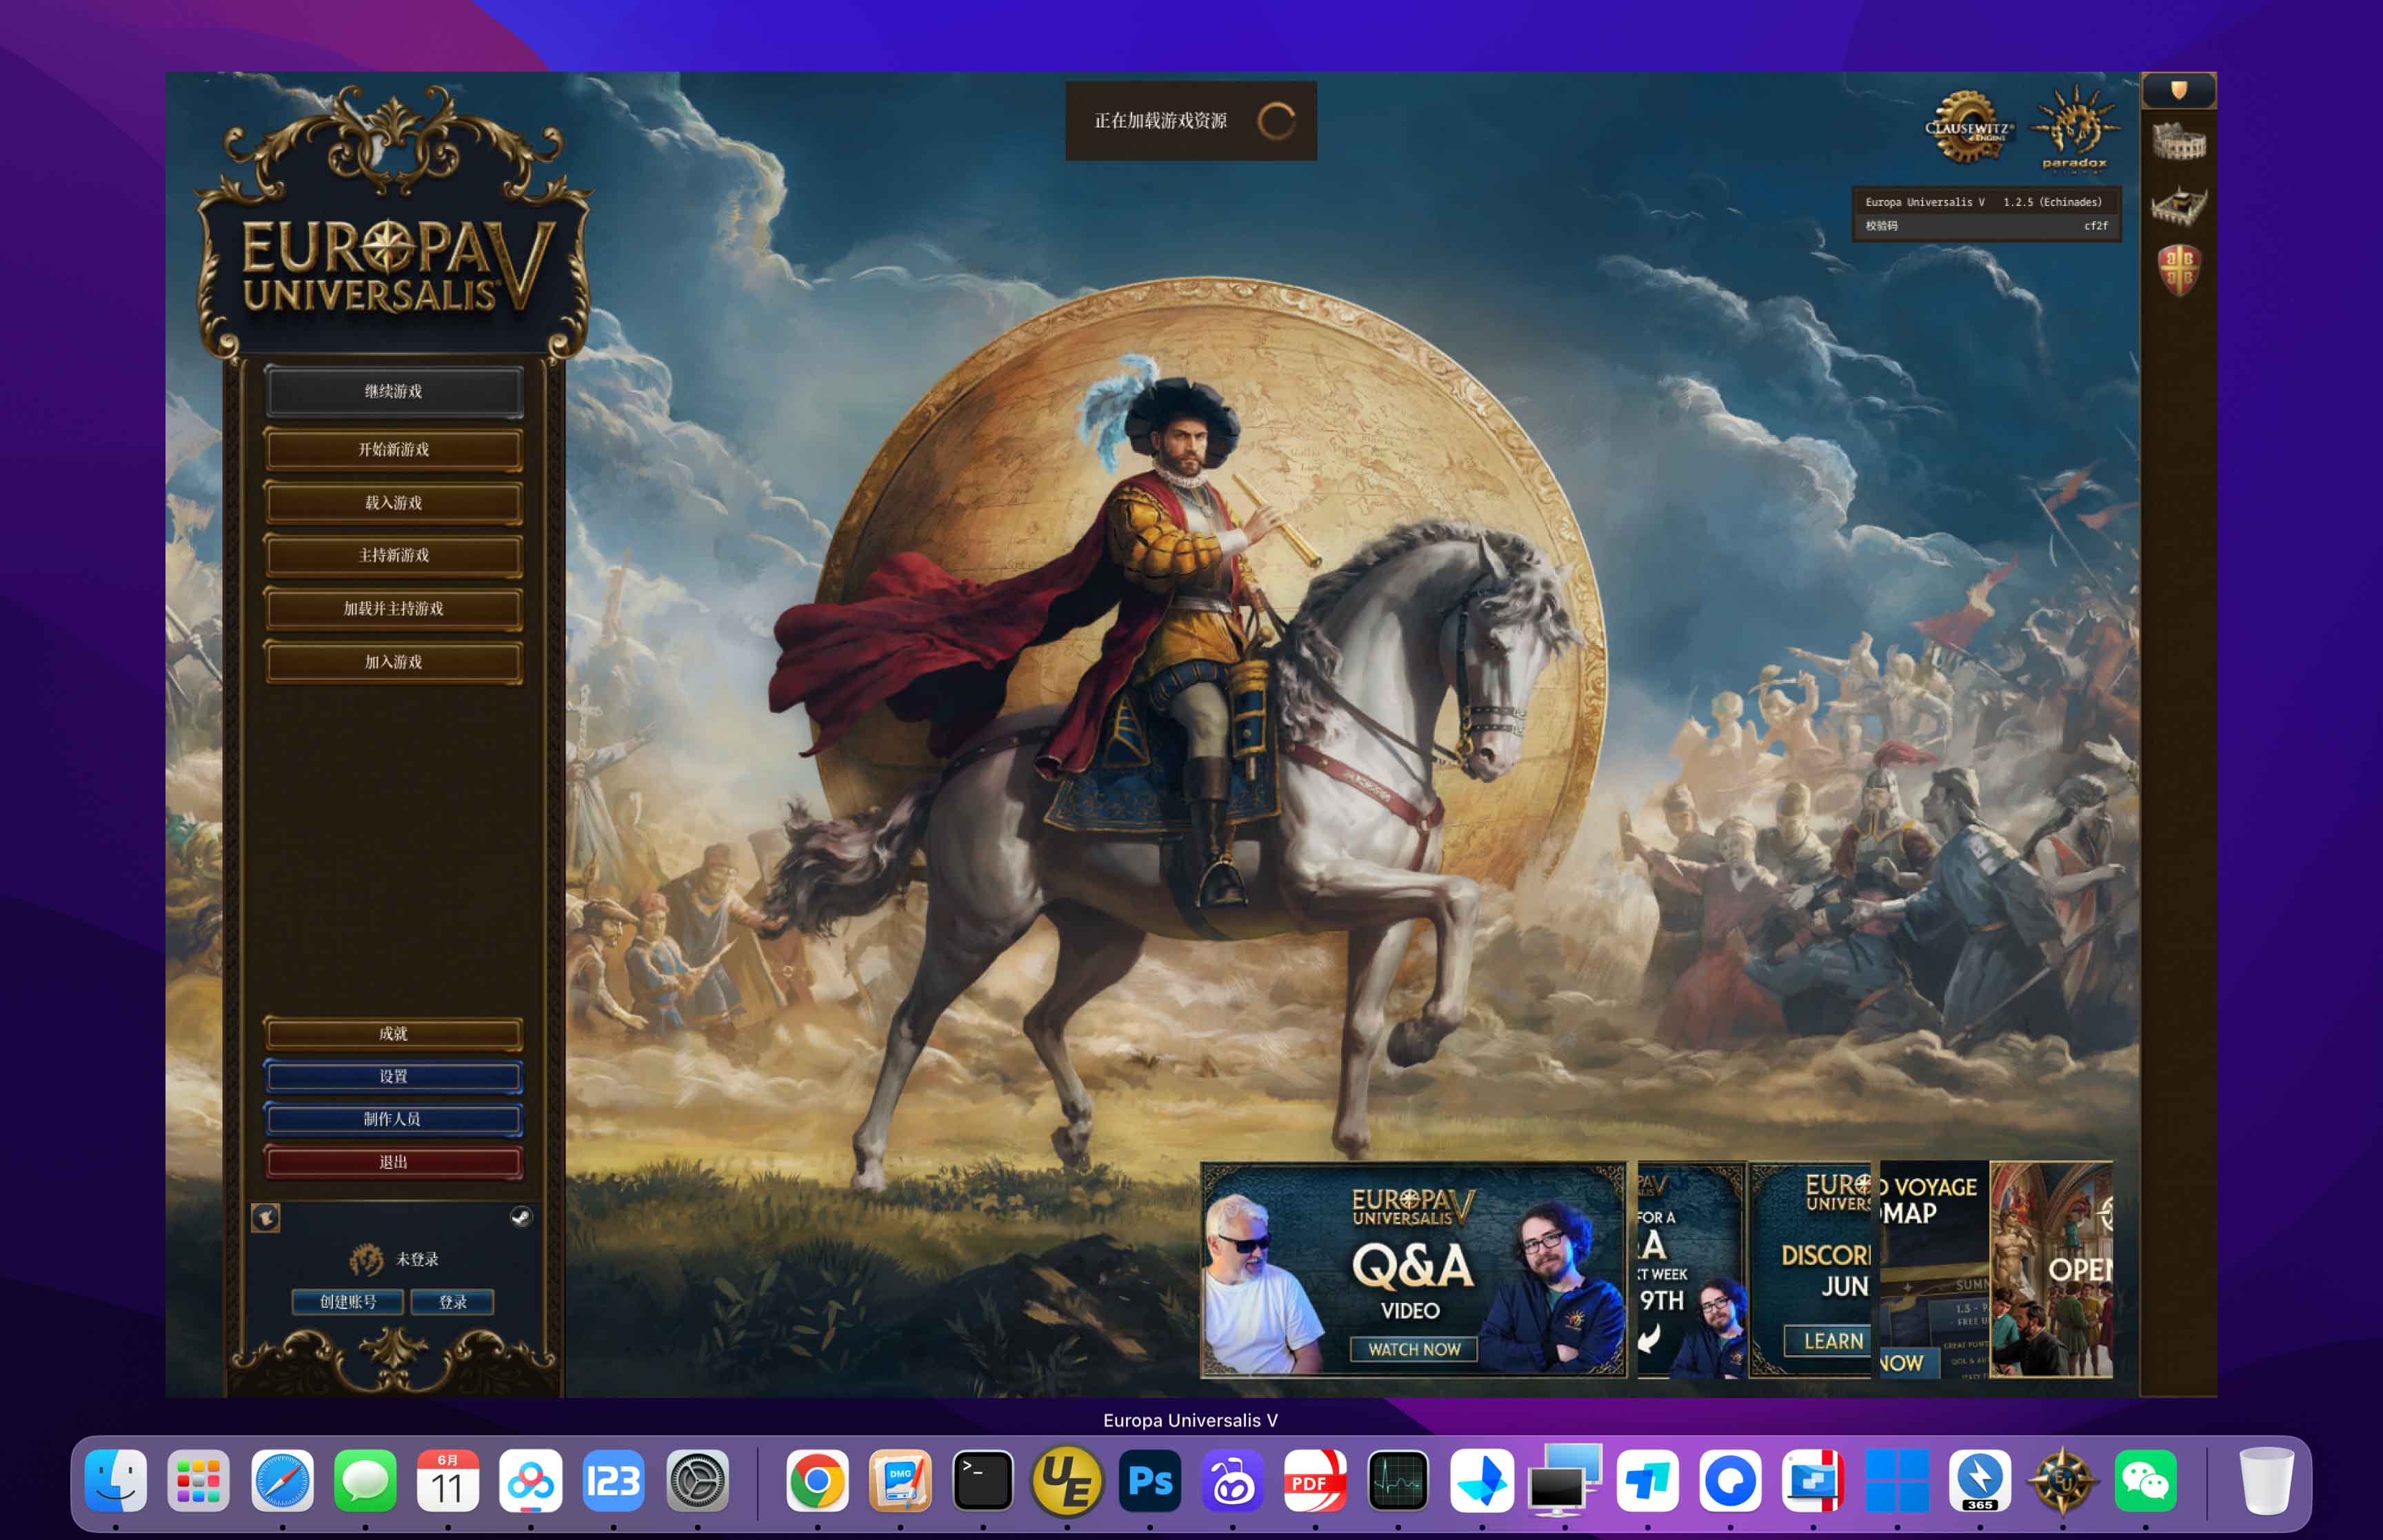This screenshot has height=1540, width=2383.
Task: Select the Kaaba mosque icon in sidebar
Action: [x=2179, y=205]
